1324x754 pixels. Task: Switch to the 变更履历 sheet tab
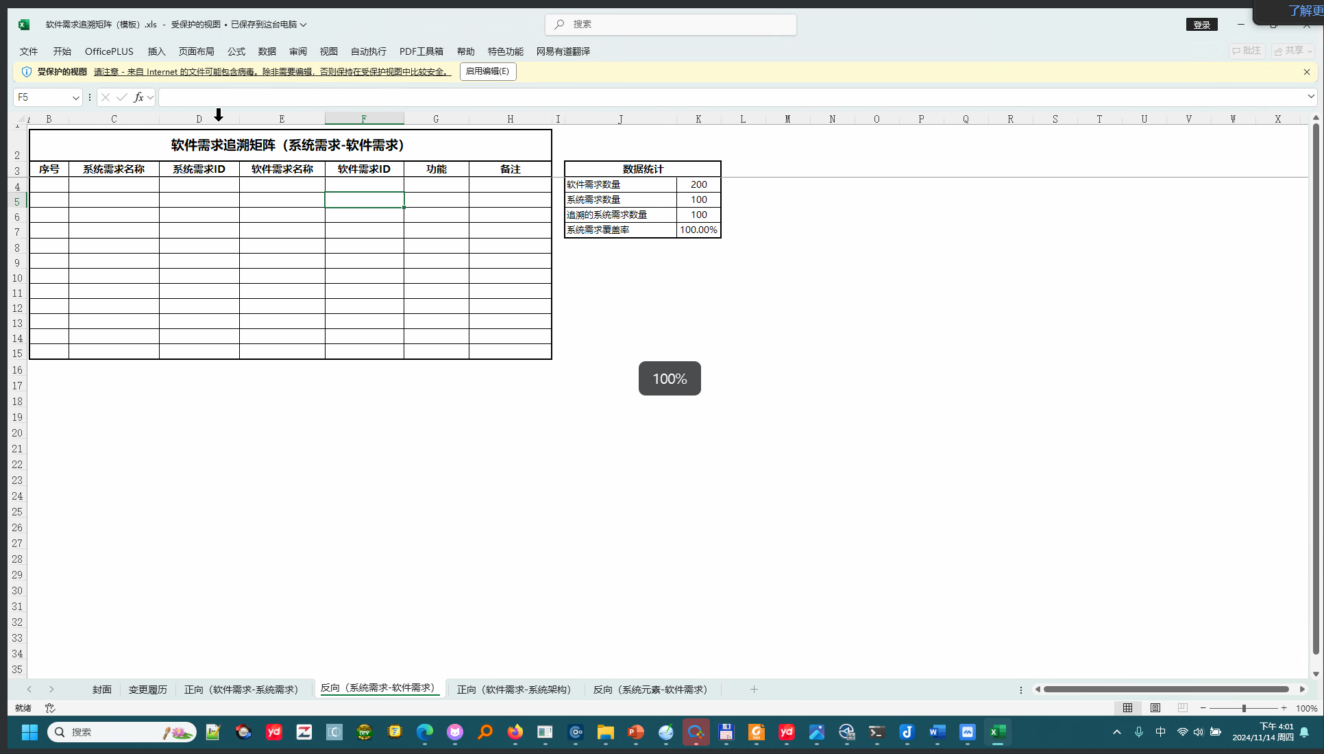[148, 690]
